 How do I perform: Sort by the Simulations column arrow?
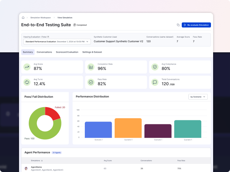click(x=42, y=161)
